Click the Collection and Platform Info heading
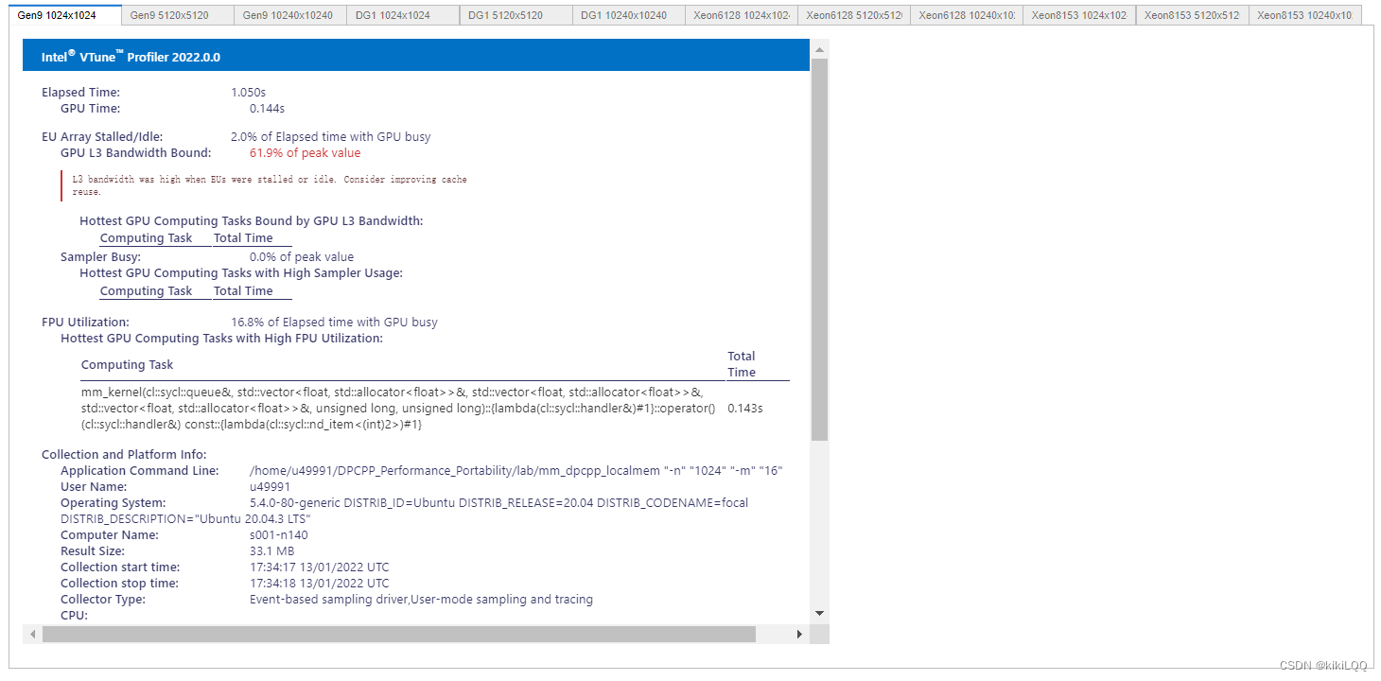Screen dimensions: 1381x681 (x=124, y=455)
